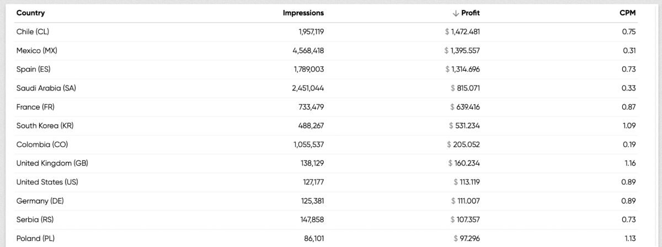Screen dimensions: 662x247
Task: Click the Profit column header label
Action: point(471,13)
